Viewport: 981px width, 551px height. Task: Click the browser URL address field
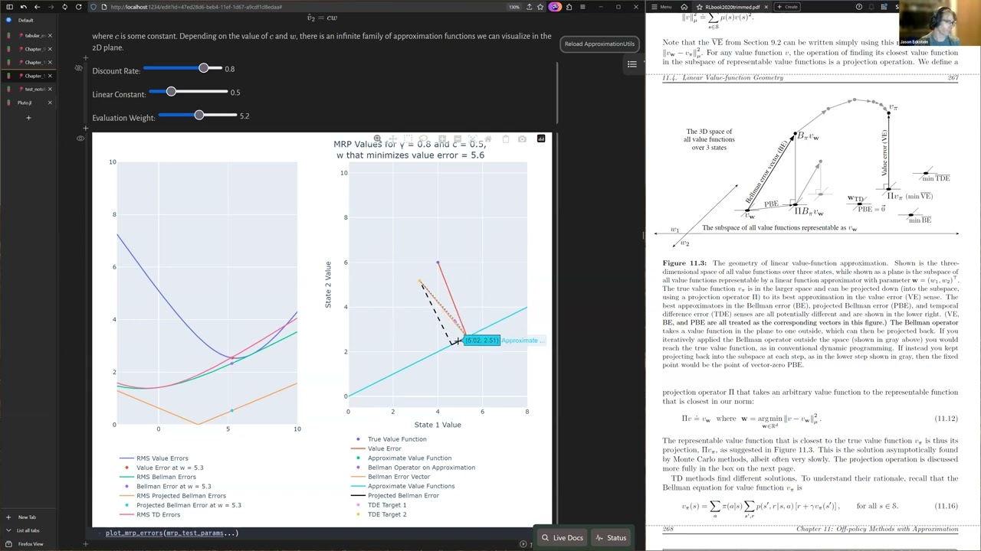coord(299,7)
